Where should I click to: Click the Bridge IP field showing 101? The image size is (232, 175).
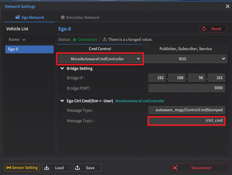point(216,78)
